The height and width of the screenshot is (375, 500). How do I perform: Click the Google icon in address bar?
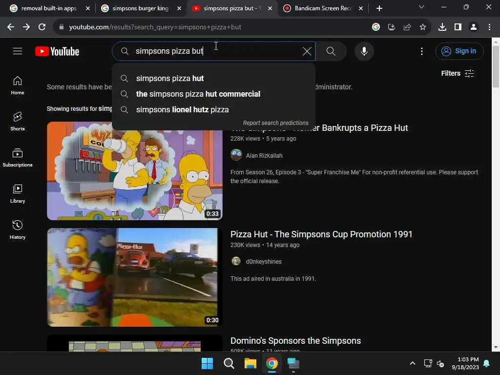pyautogui.click(x=376, y=27)
